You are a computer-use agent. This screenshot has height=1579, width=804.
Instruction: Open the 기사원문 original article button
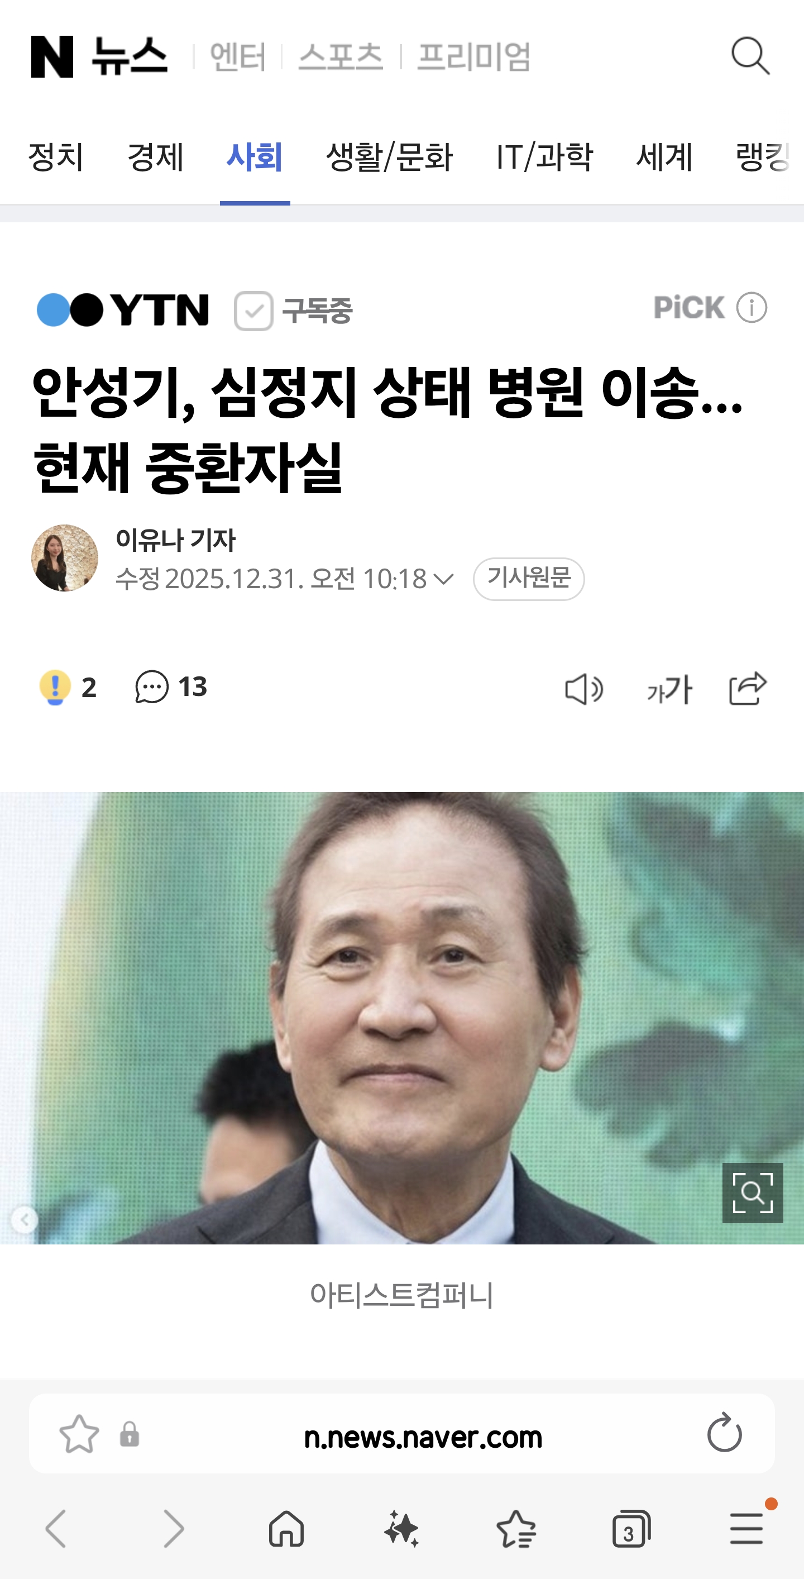528,579
